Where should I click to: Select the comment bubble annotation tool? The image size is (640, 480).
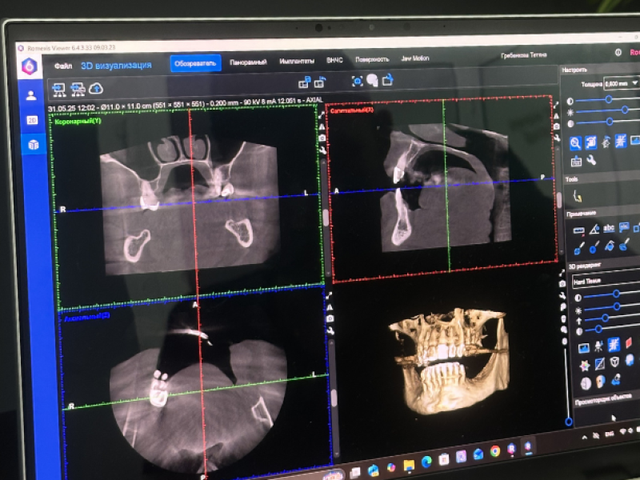624,227
